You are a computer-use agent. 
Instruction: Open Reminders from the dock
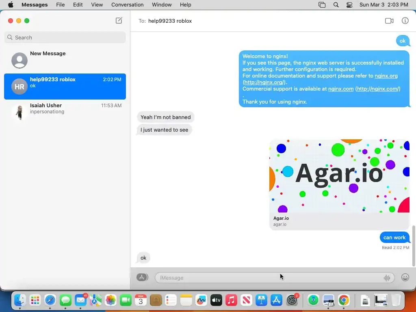coord(171,300)
